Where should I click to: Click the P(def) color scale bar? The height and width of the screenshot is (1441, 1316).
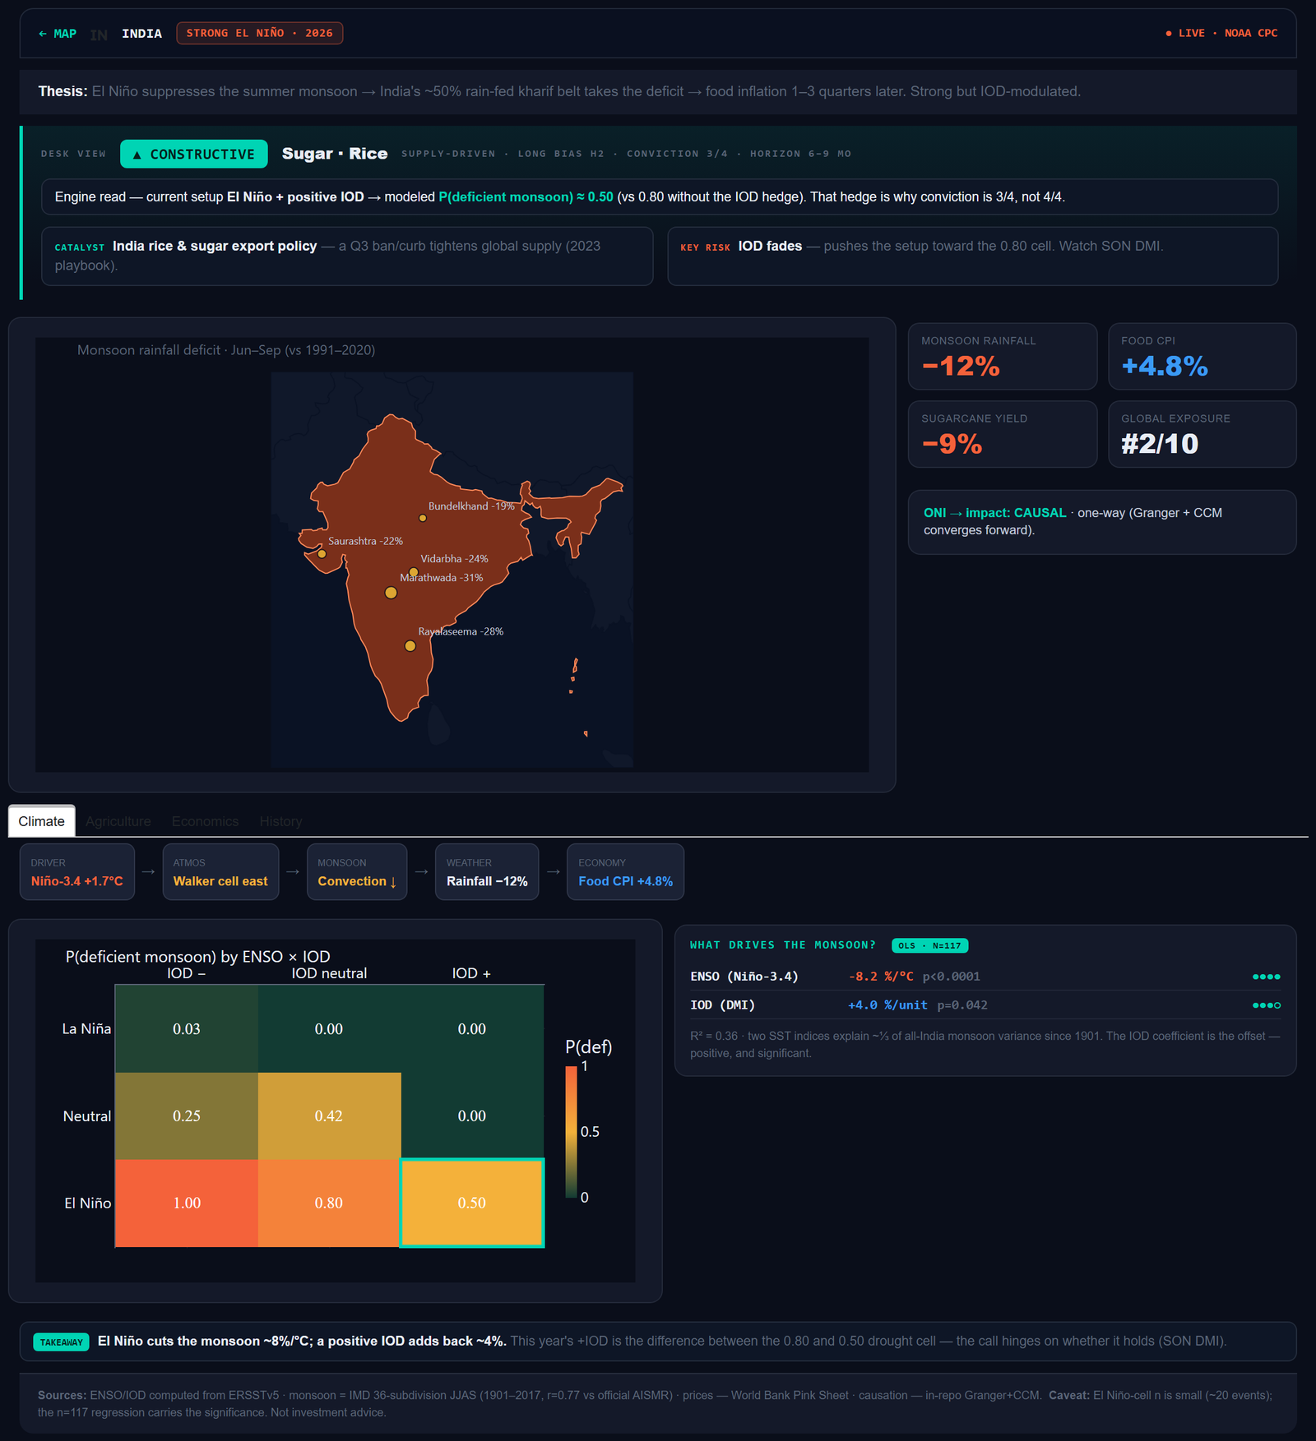[x=571, y=1132]
